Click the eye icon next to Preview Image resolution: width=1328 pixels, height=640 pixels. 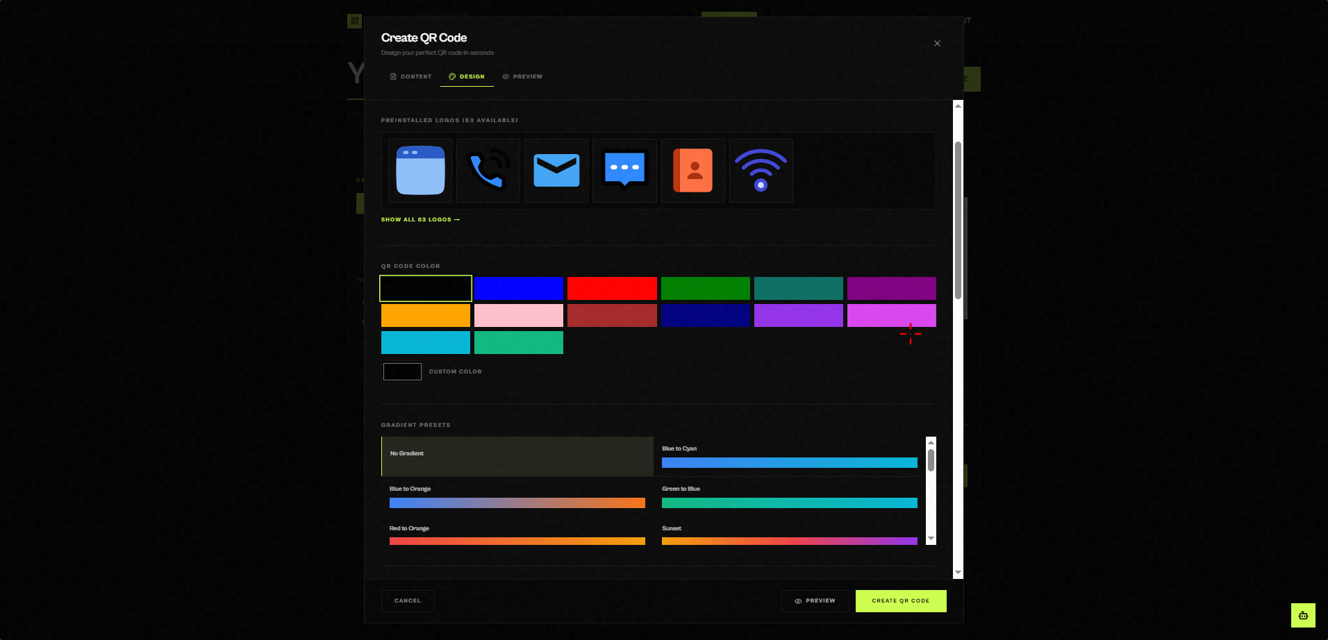[x=797, y=600]
